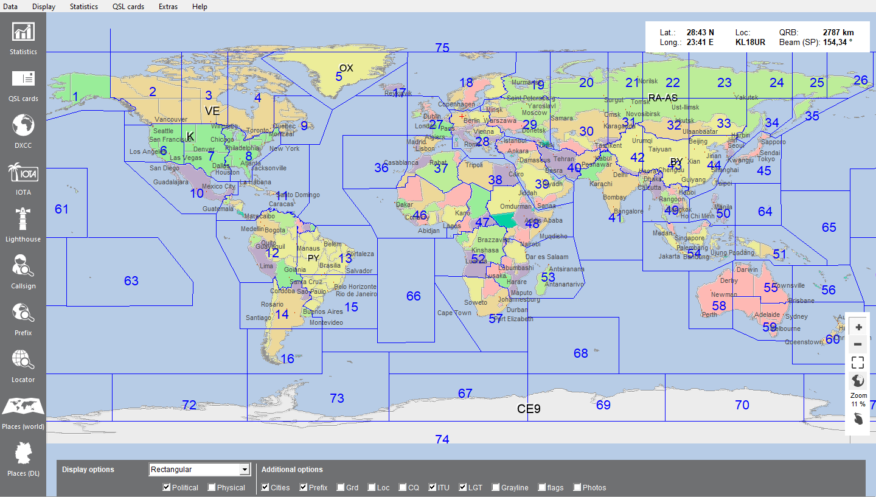
Task: Open Places (world) map view
Action: point(23,412)
